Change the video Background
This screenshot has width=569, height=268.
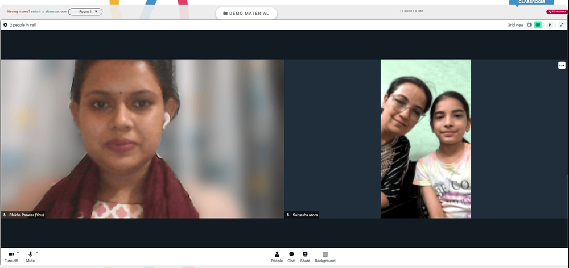click(x=325, y=257)
